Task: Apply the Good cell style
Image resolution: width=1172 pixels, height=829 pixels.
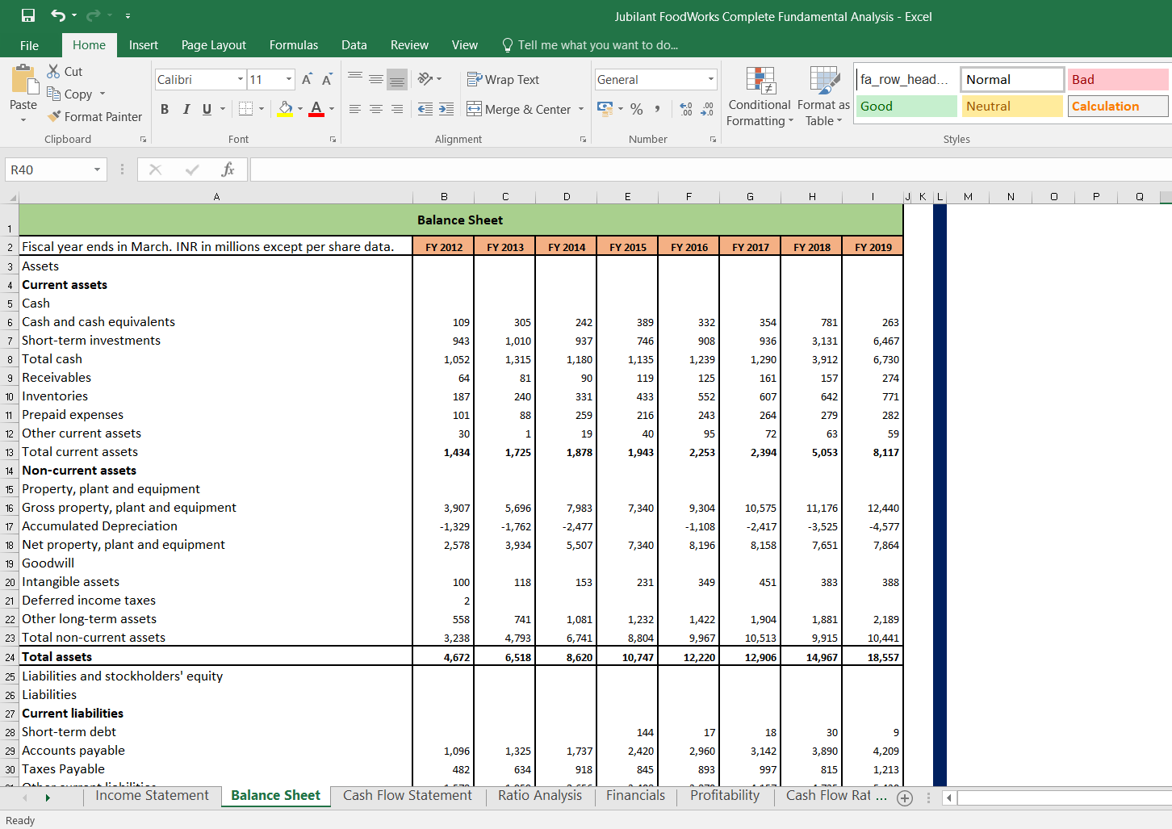Action: point(906,106)
